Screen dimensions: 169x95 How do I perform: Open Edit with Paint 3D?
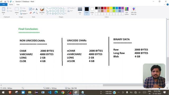click(x=134, y=11)
